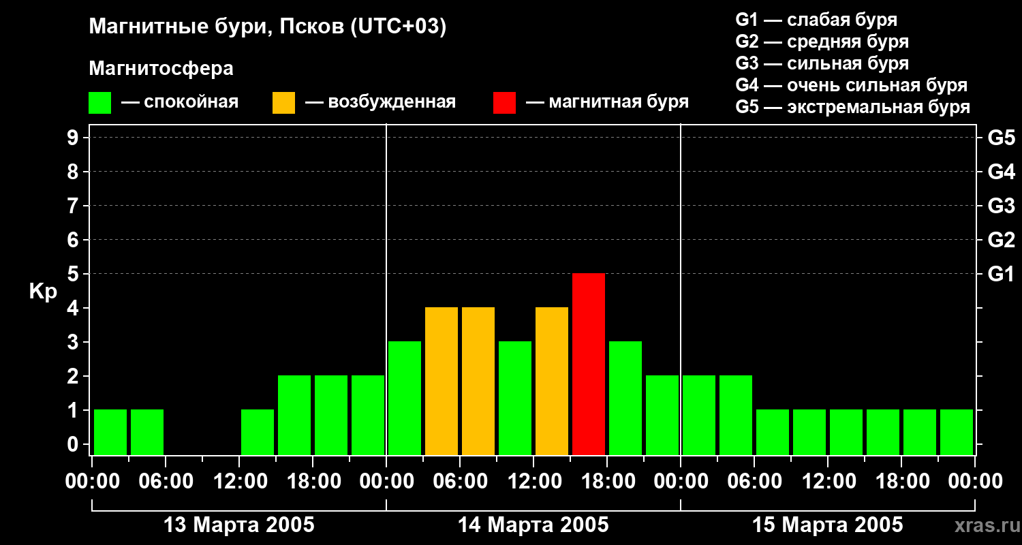The width and height of the screenshot is (1022, 545).
Task: Click the 'G1' label on the right axis
Action: tap(1001, 274)
